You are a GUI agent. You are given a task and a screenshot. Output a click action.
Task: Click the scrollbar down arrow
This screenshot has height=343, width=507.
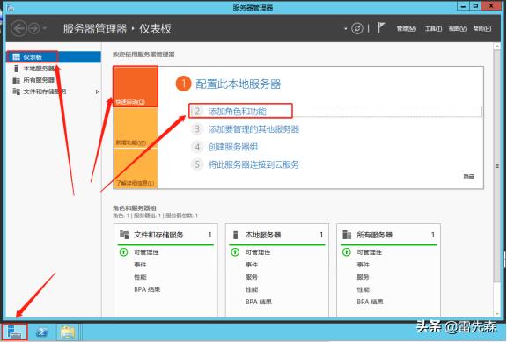(497, 313)
